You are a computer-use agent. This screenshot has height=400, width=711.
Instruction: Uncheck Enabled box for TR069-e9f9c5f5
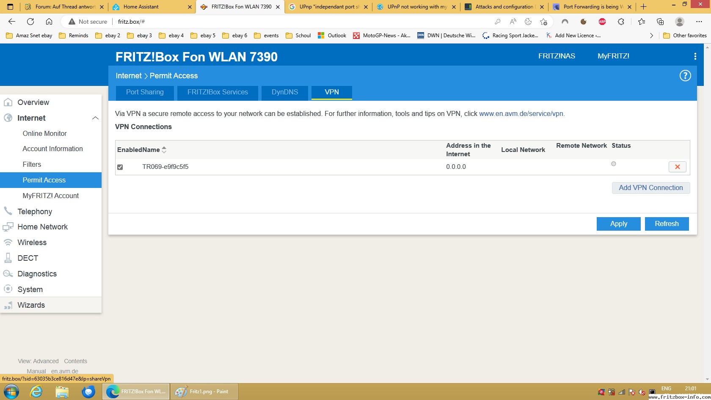[x=120, y=167]
